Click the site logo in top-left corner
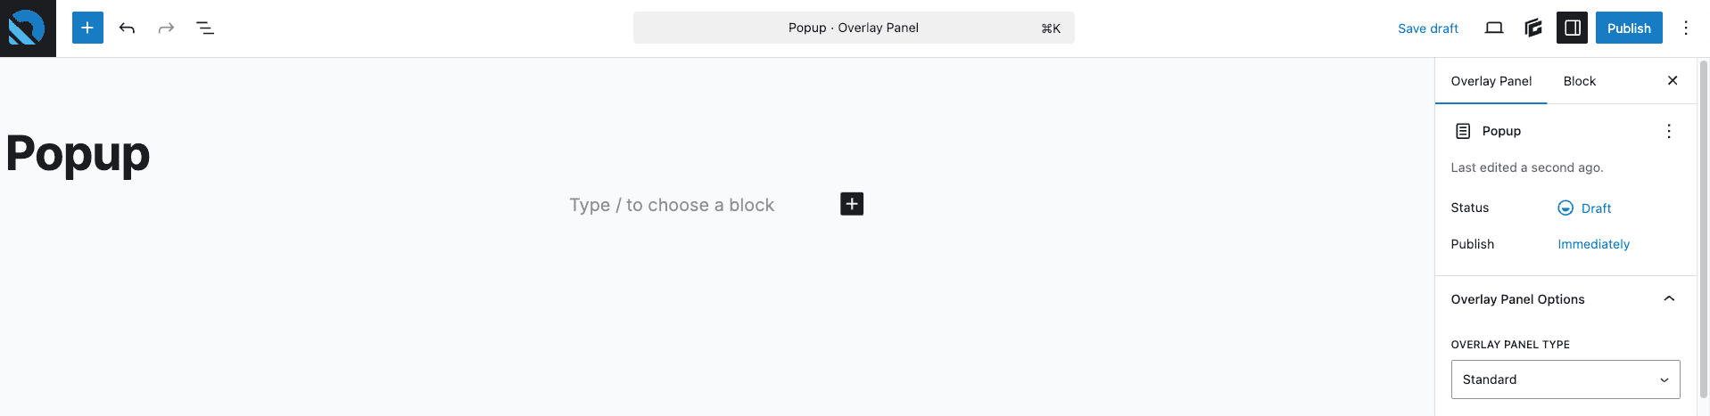The height and width of the screenshot is (416, 1710). coord(28,29)
